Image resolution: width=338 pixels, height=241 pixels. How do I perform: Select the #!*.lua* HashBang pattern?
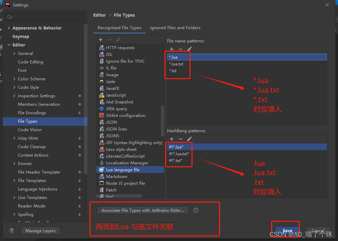[247, 147]
